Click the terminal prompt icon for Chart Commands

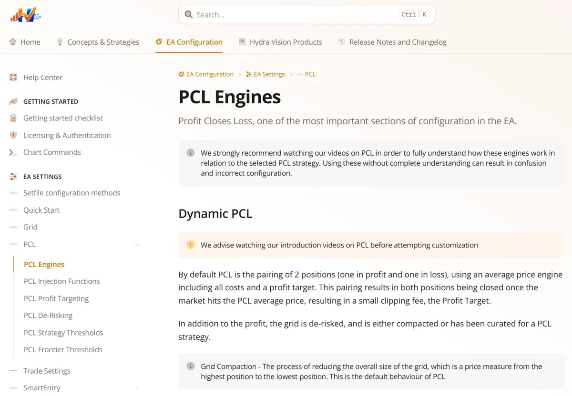pyautogui.click(x=13, y=152)
